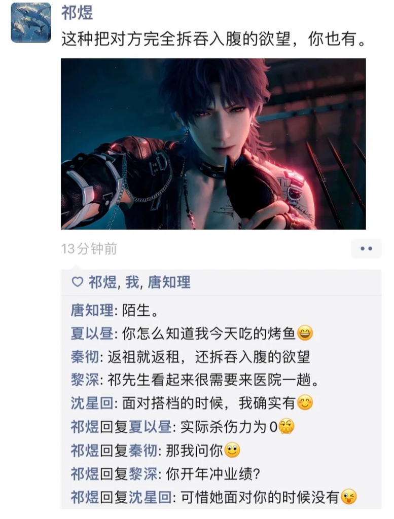This screenshot has width=394, height=519.
Task: Open 祁煜's name at post top
Action: [x=77, y=13]
